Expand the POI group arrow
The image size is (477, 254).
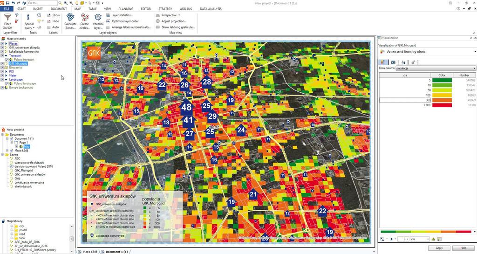pyautogui.click(x=6, y=71)
